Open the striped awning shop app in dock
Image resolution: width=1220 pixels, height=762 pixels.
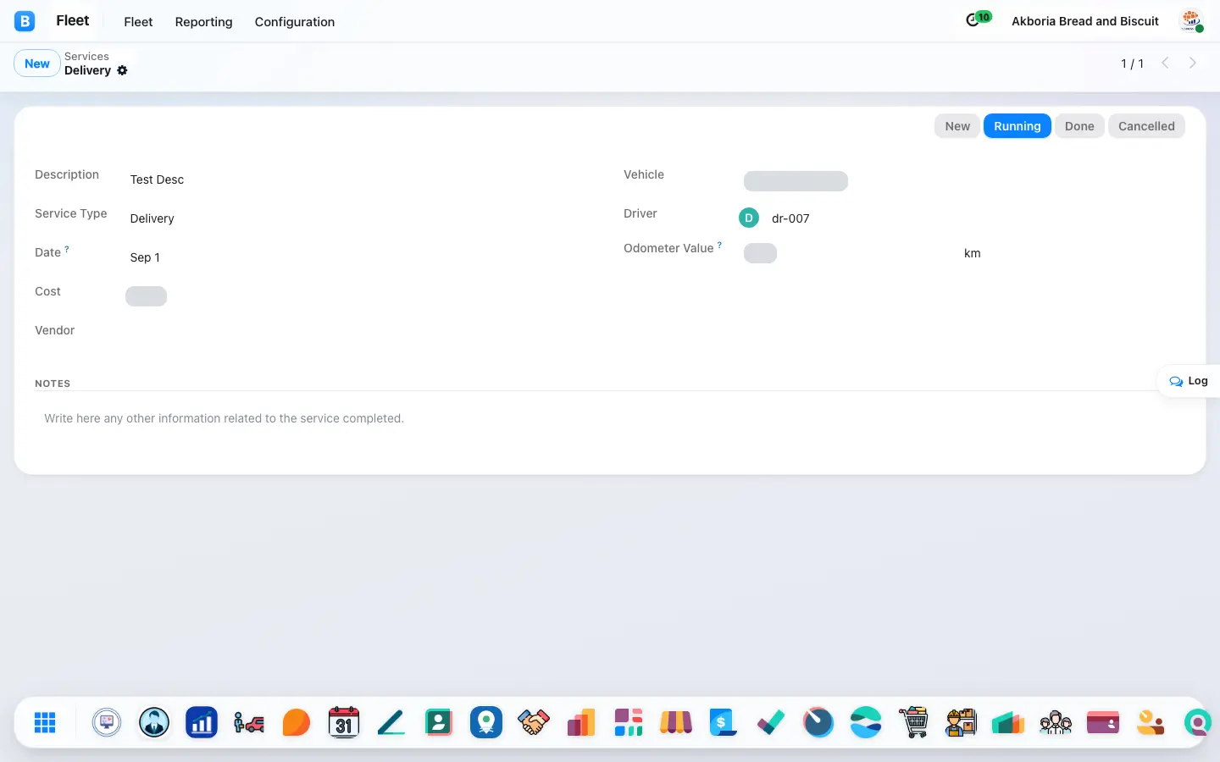(676, 722)
